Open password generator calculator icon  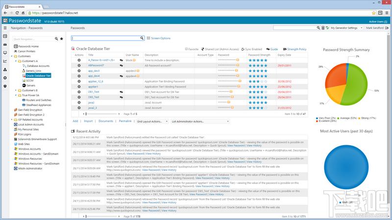click(323, 28)
